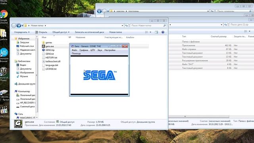Click Записать на оптический диск
The height and width of the screenshot is (143, 254).
[89, 32]
